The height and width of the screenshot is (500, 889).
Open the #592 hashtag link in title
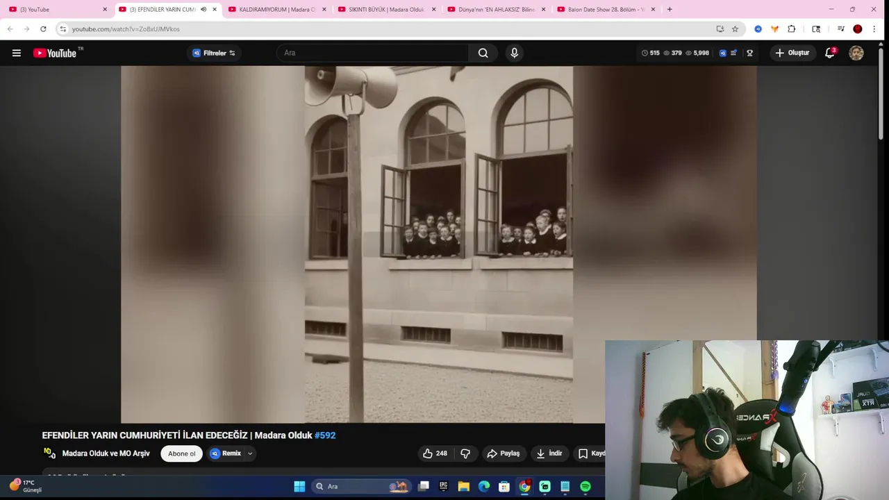click(x=325, y=435)
